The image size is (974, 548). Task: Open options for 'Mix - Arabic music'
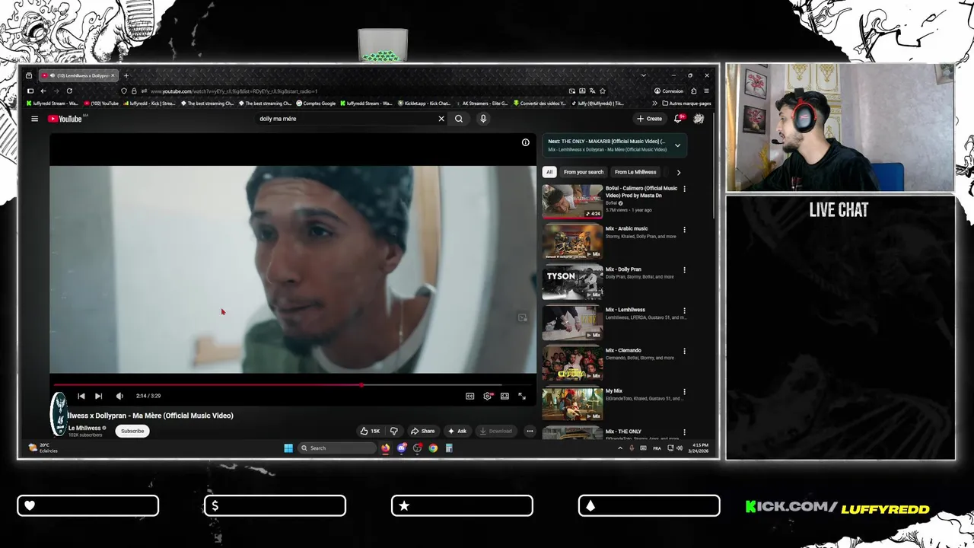(x=684, y=229)
